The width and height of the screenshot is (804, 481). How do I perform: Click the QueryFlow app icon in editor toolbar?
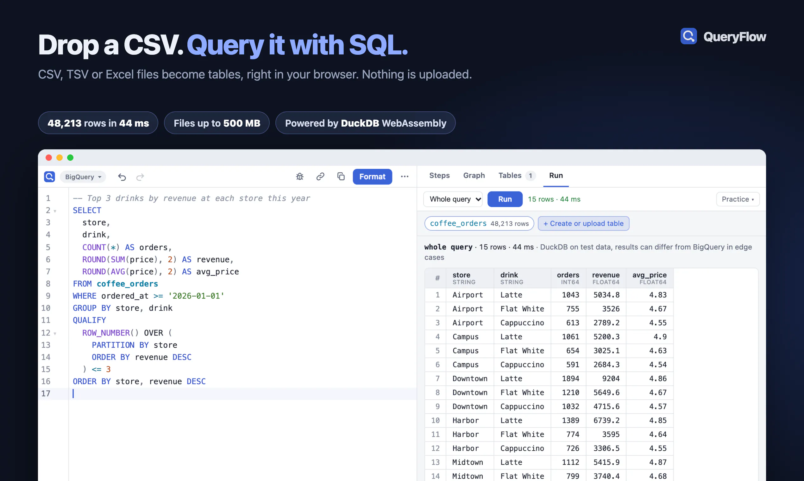click(50, 177)
